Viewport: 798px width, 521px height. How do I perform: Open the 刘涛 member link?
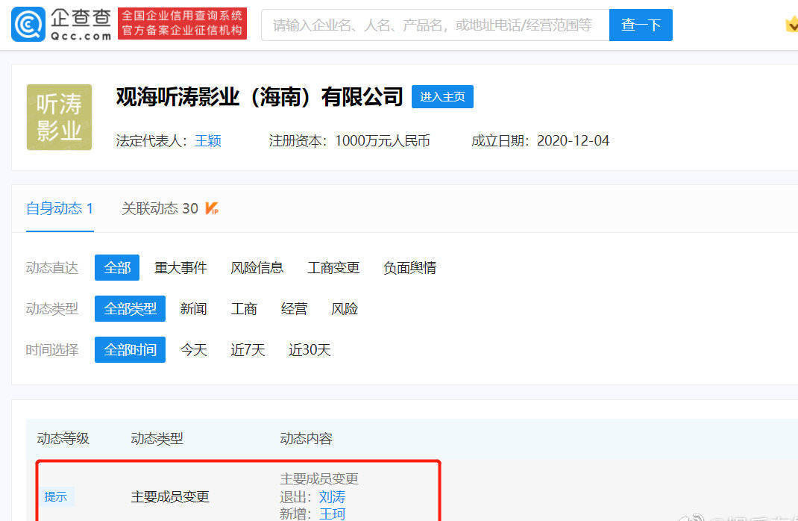333,496
